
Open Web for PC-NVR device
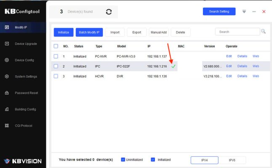coord(256,56)
